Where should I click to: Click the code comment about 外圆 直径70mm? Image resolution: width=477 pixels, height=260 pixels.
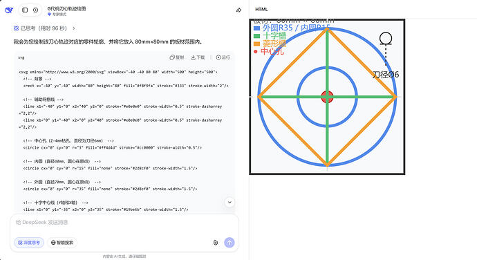pos(62,182)
